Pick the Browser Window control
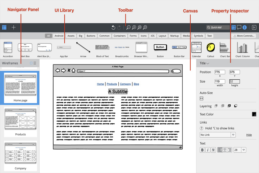This screenshot has width=259, height=173. point(141,49)
